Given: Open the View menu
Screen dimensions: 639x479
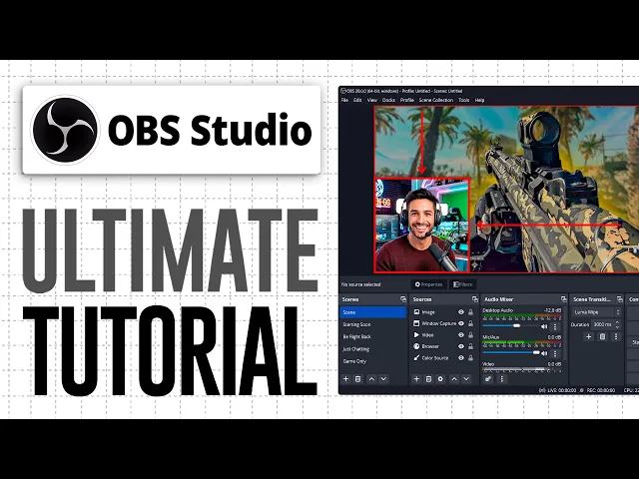Looking at the screenshot, I should click(x=372, y=100).
